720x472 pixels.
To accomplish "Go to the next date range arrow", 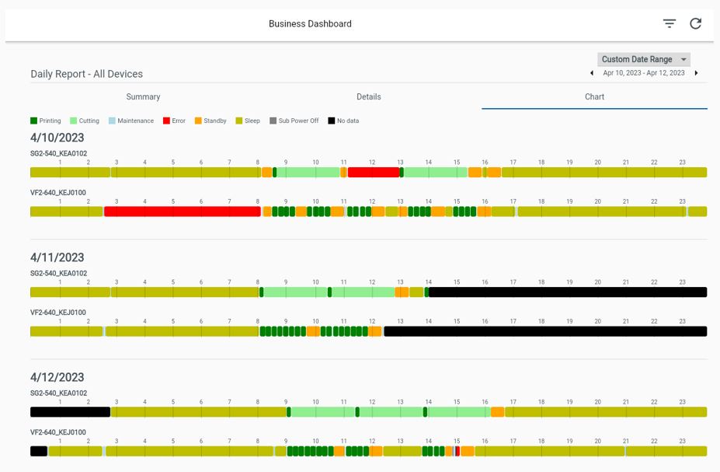I will [x=696, y=73].
